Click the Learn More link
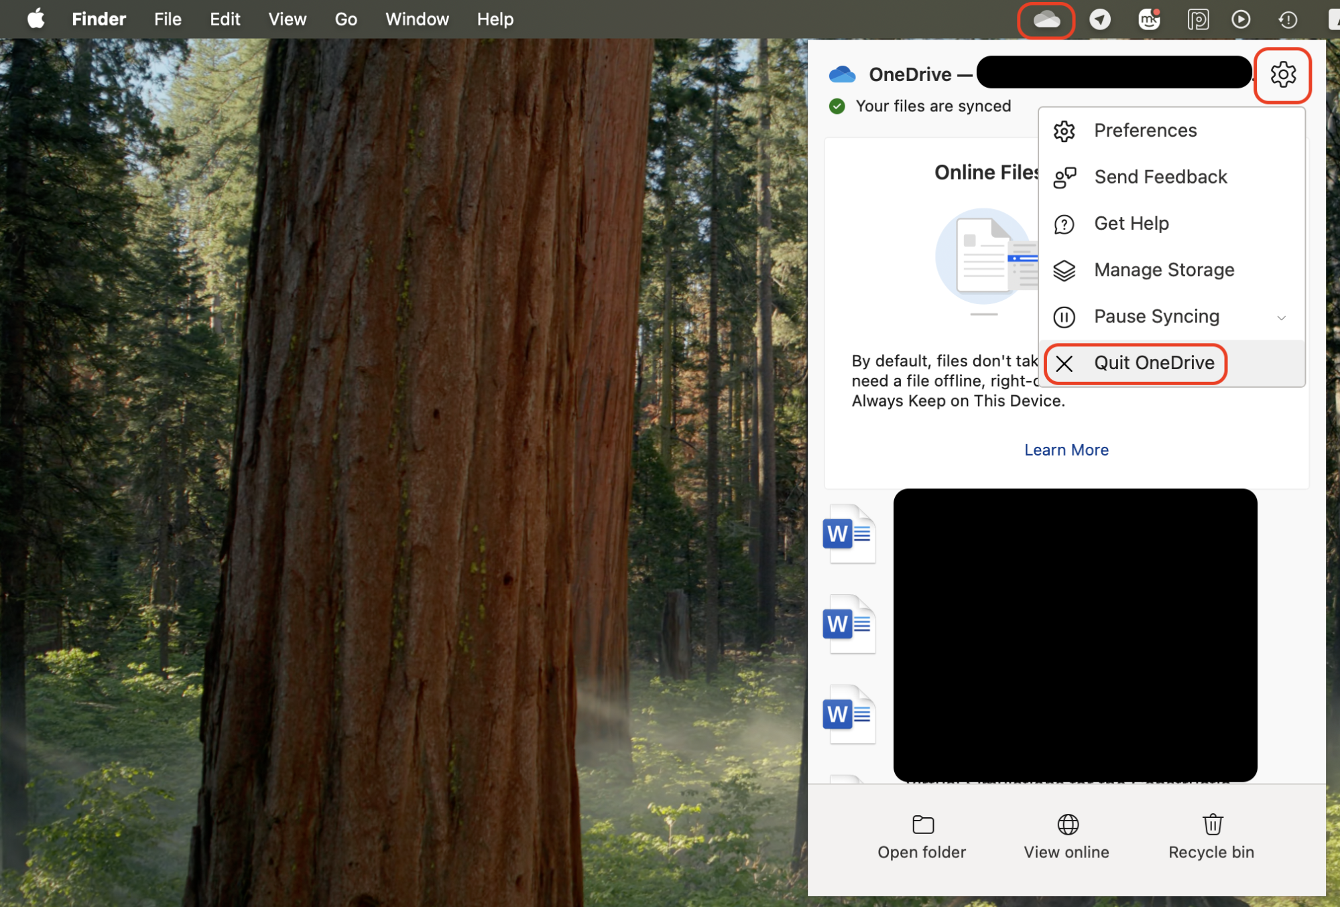The height and width of the screenshot is (907, 1340). pyautogui.click(x=1065, y=449)
